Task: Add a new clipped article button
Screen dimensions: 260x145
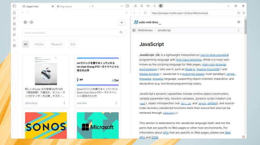Action: click(x=122, y=23)
